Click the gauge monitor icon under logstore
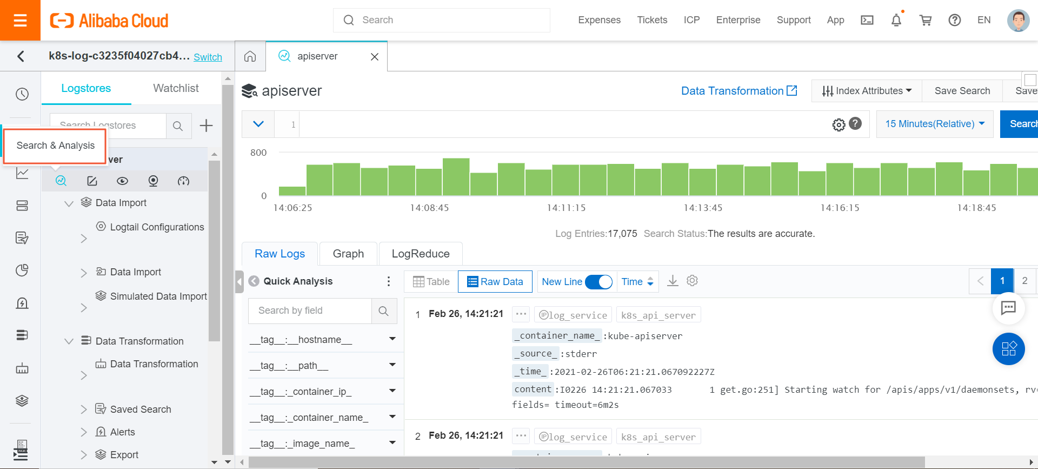This screenshot has width=1038, height=469. (x=183, y=181)
